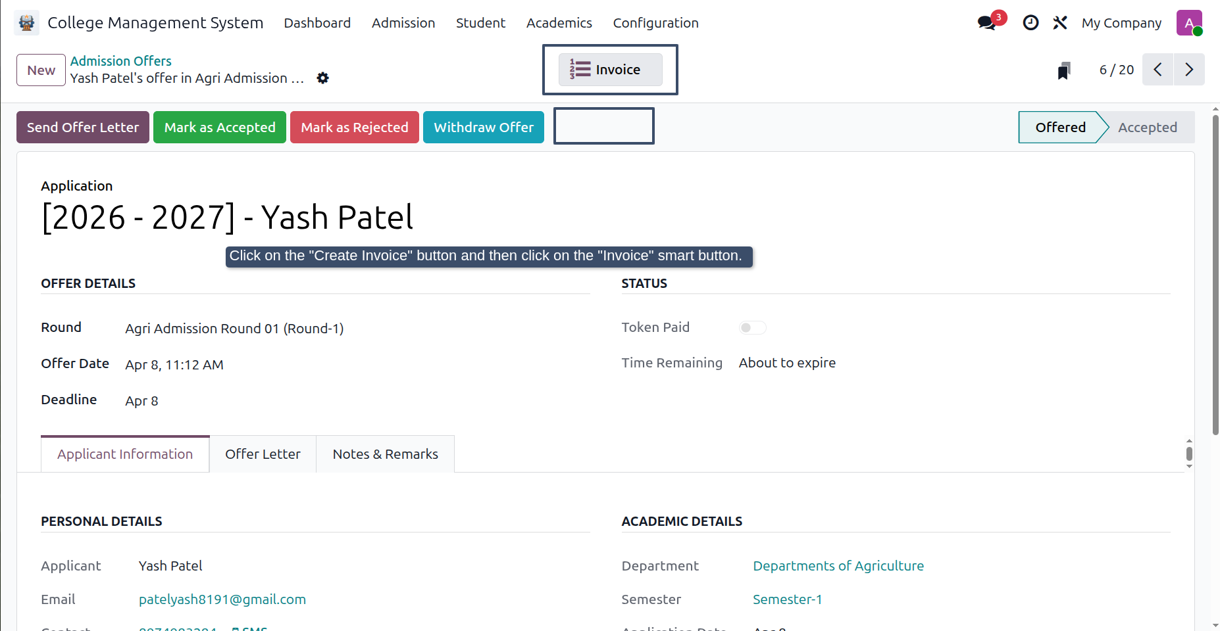The image size is (1220, 631).
Task: Click the Offer Date value Apr 8, 11:12 AM
Action: (x=174, y=365)
